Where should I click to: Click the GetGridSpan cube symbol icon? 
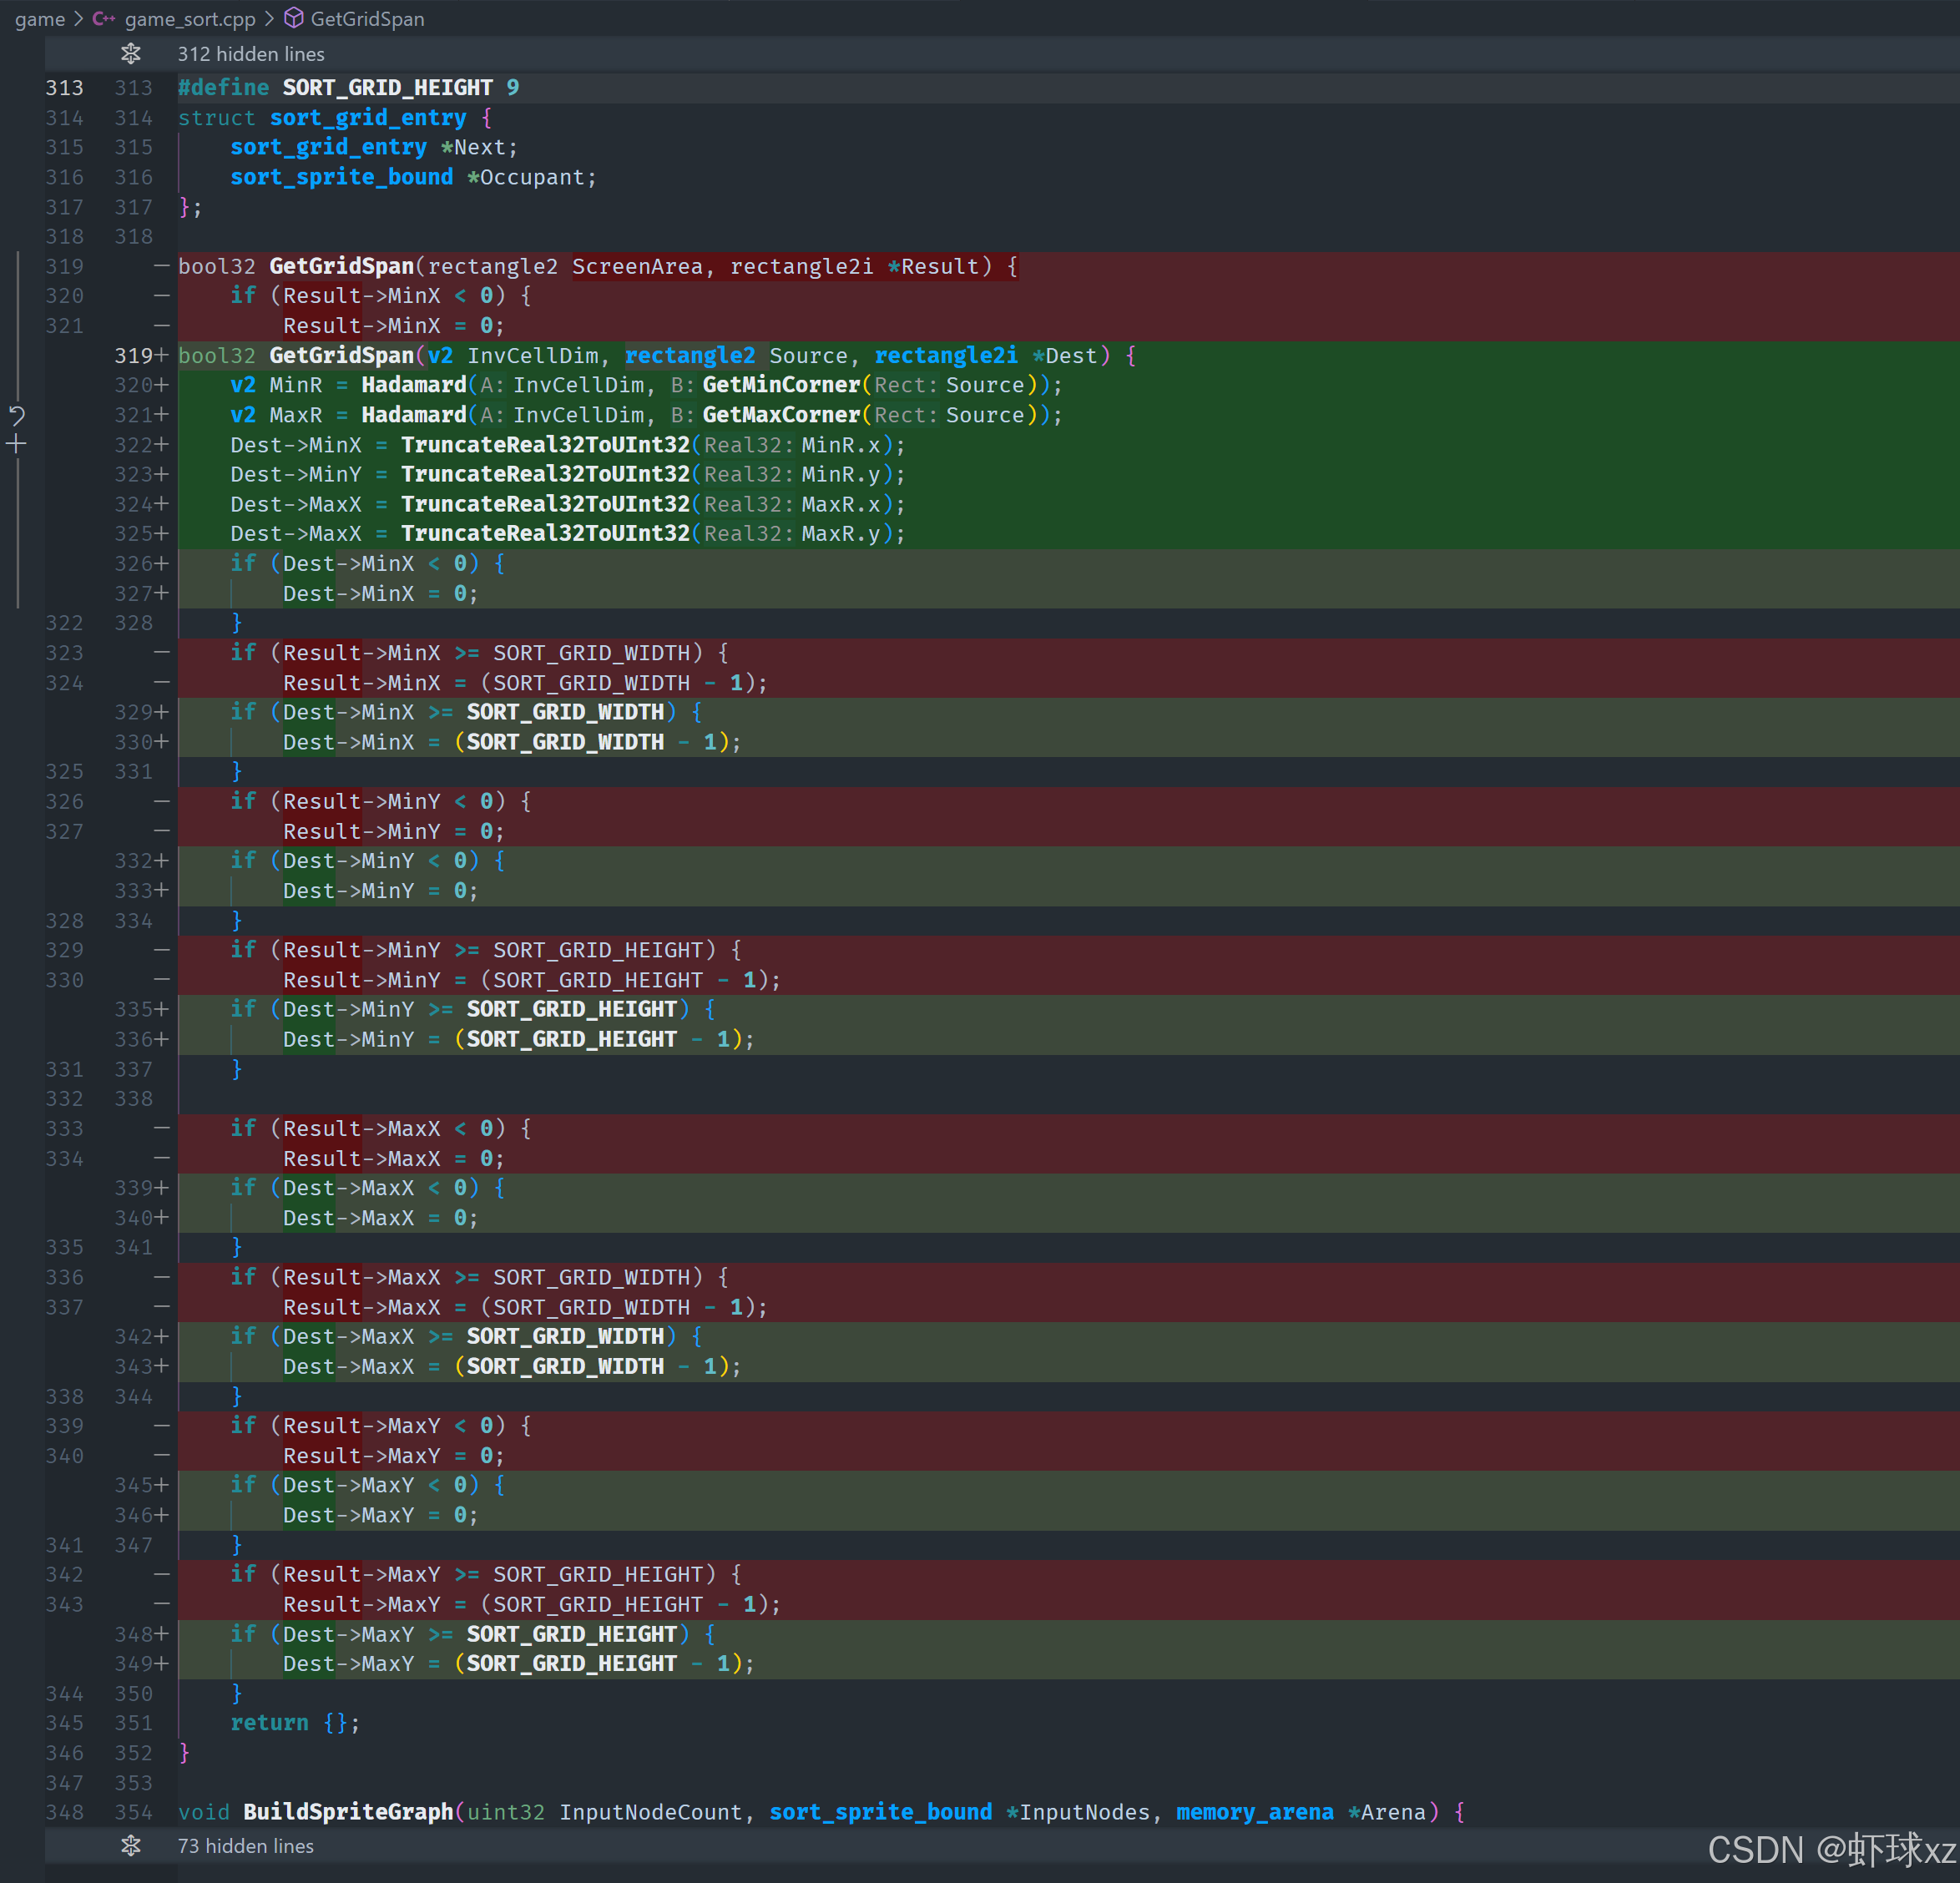pyautogui.click(x=294, y=18)
